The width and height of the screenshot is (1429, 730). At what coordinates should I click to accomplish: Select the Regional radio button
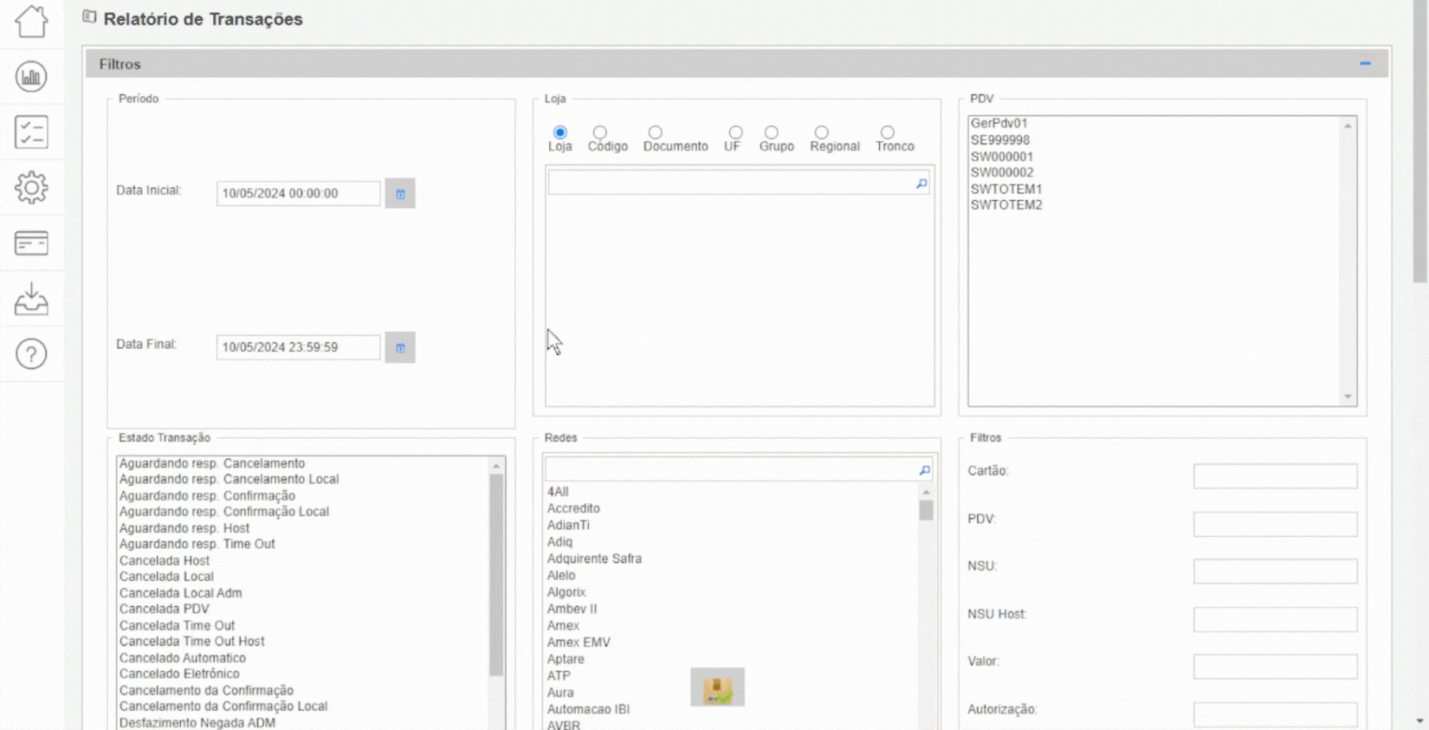click(821, 132)
